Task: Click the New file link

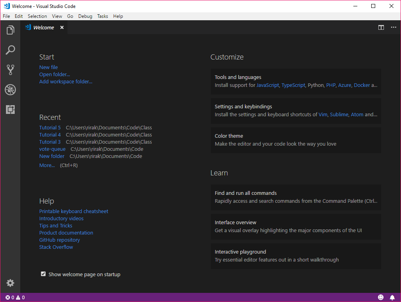Action: (x=48, y=67)
